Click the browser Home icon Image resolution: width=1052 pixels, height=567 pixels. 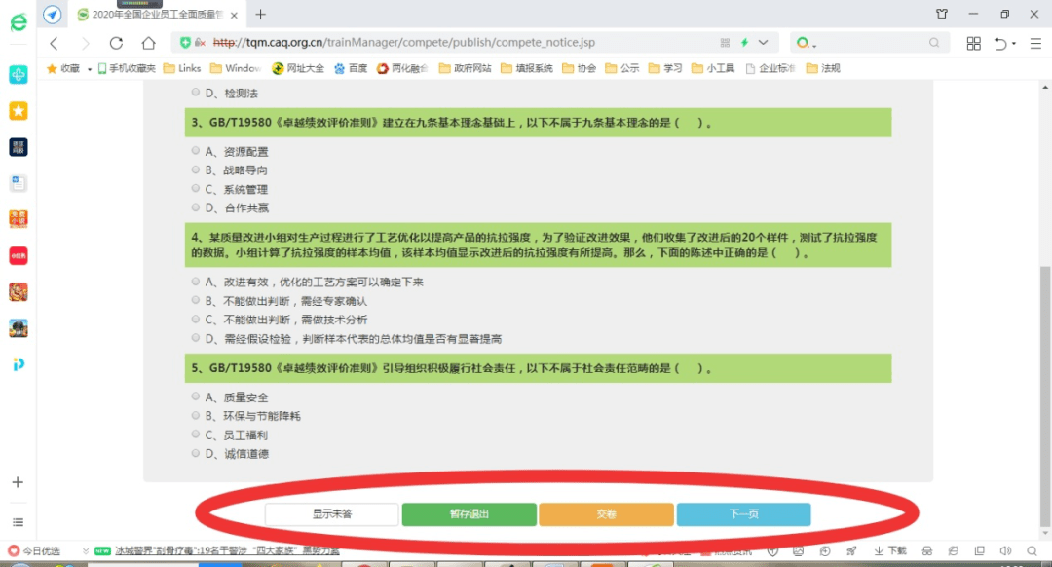pos(146,42)
